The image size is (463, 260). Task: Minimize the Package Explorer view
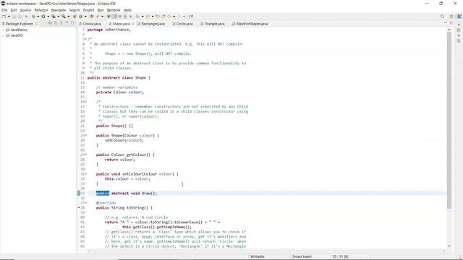pyautogui.click(x=67, y=23)
